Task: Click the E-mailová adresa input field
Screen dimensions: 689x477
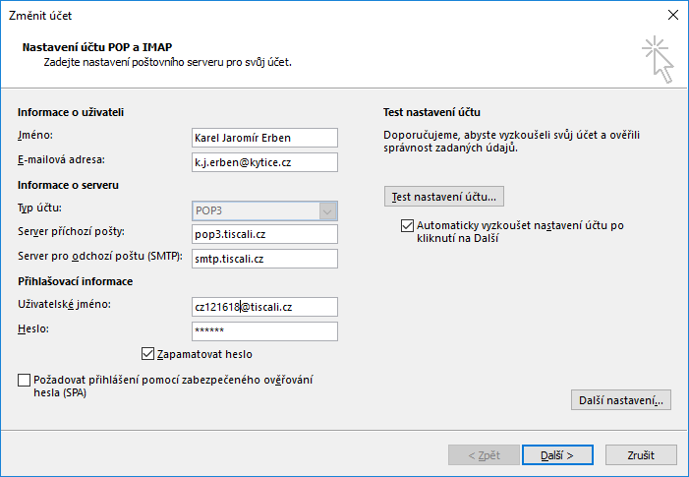Action: [264, 162]
